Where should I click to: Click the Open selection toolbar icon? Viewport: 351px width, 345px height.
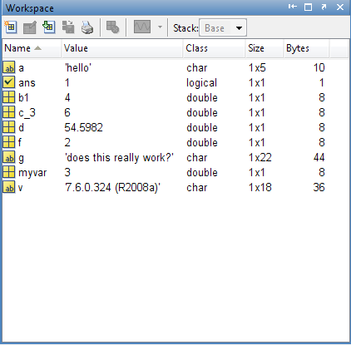[30, 27]
